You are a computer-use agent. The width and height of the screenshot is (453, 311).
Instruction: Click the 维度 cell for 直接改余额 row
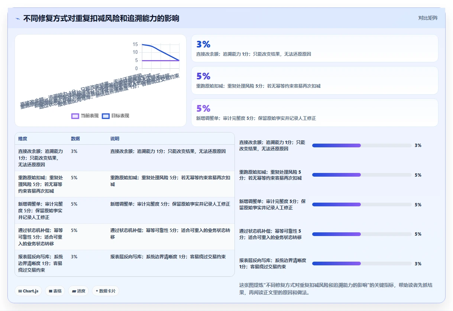pos(41,158)
